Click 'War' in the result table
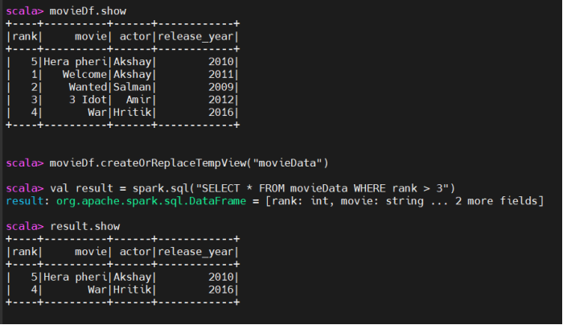The height and width of the screenshot is (325, 563). click(x=97, y=290)
